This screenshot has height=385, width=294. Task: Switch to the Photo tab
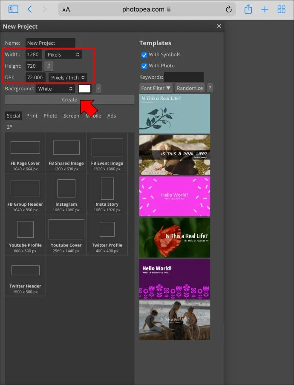coord(50,116)
